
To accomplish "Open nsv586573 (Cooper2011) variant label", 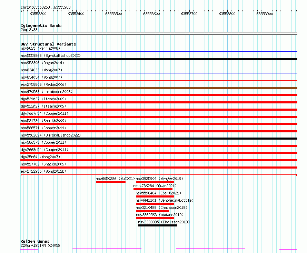I will [43, 142].
